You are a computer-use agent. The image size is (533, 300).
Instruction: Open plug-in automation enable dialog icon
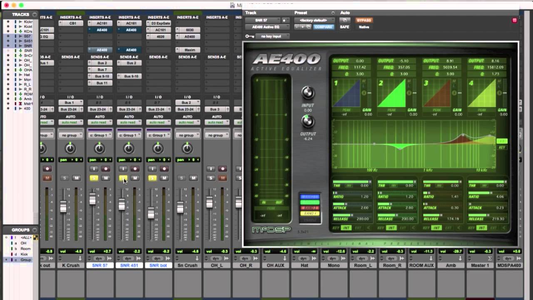344,20
